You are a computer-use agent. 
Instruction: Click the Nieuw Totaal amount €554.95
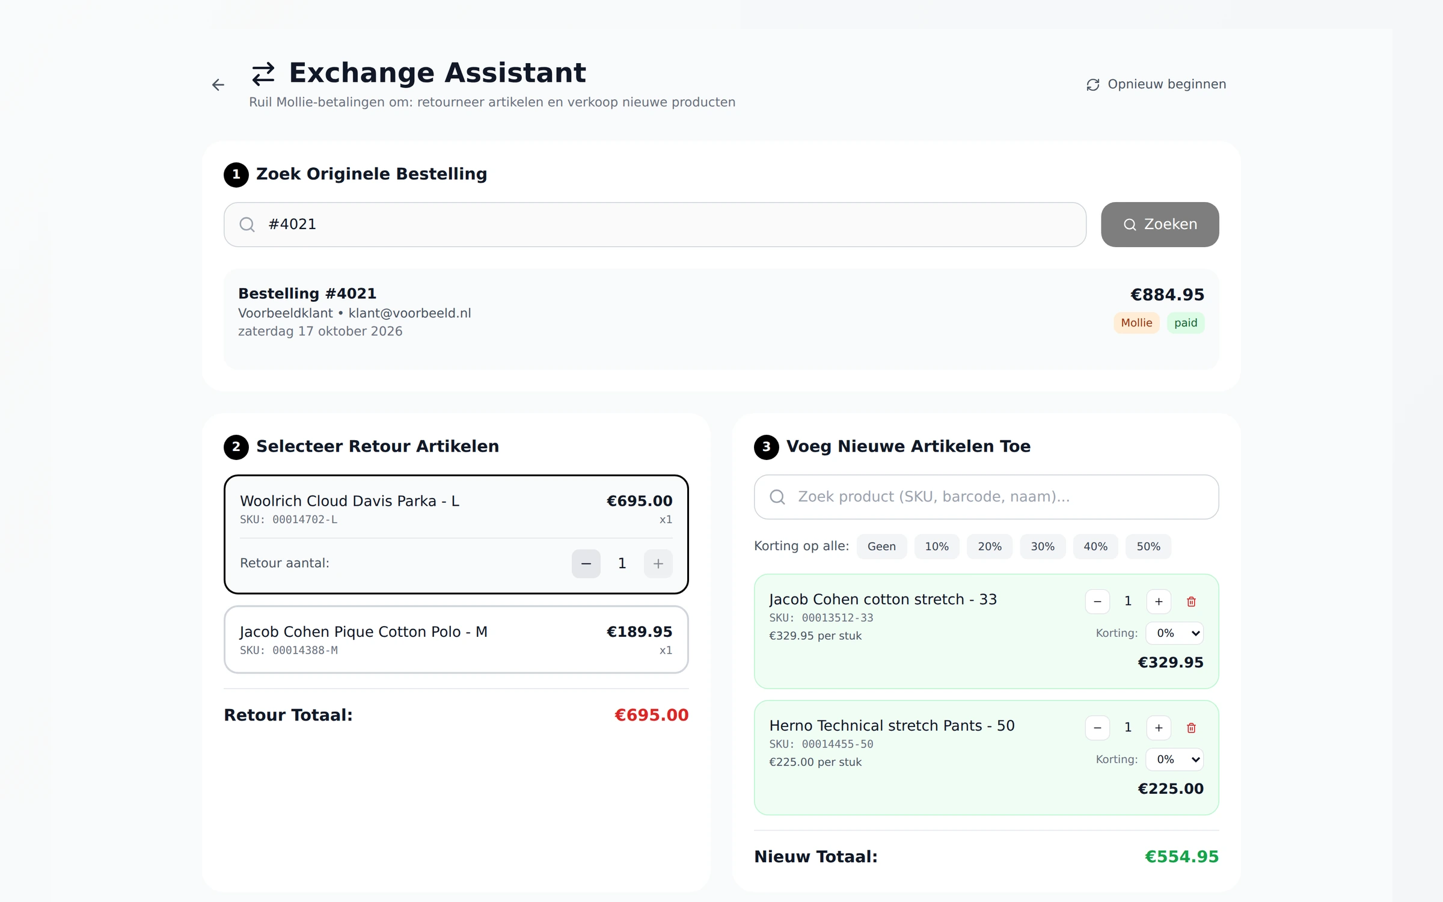point(1181,857)
